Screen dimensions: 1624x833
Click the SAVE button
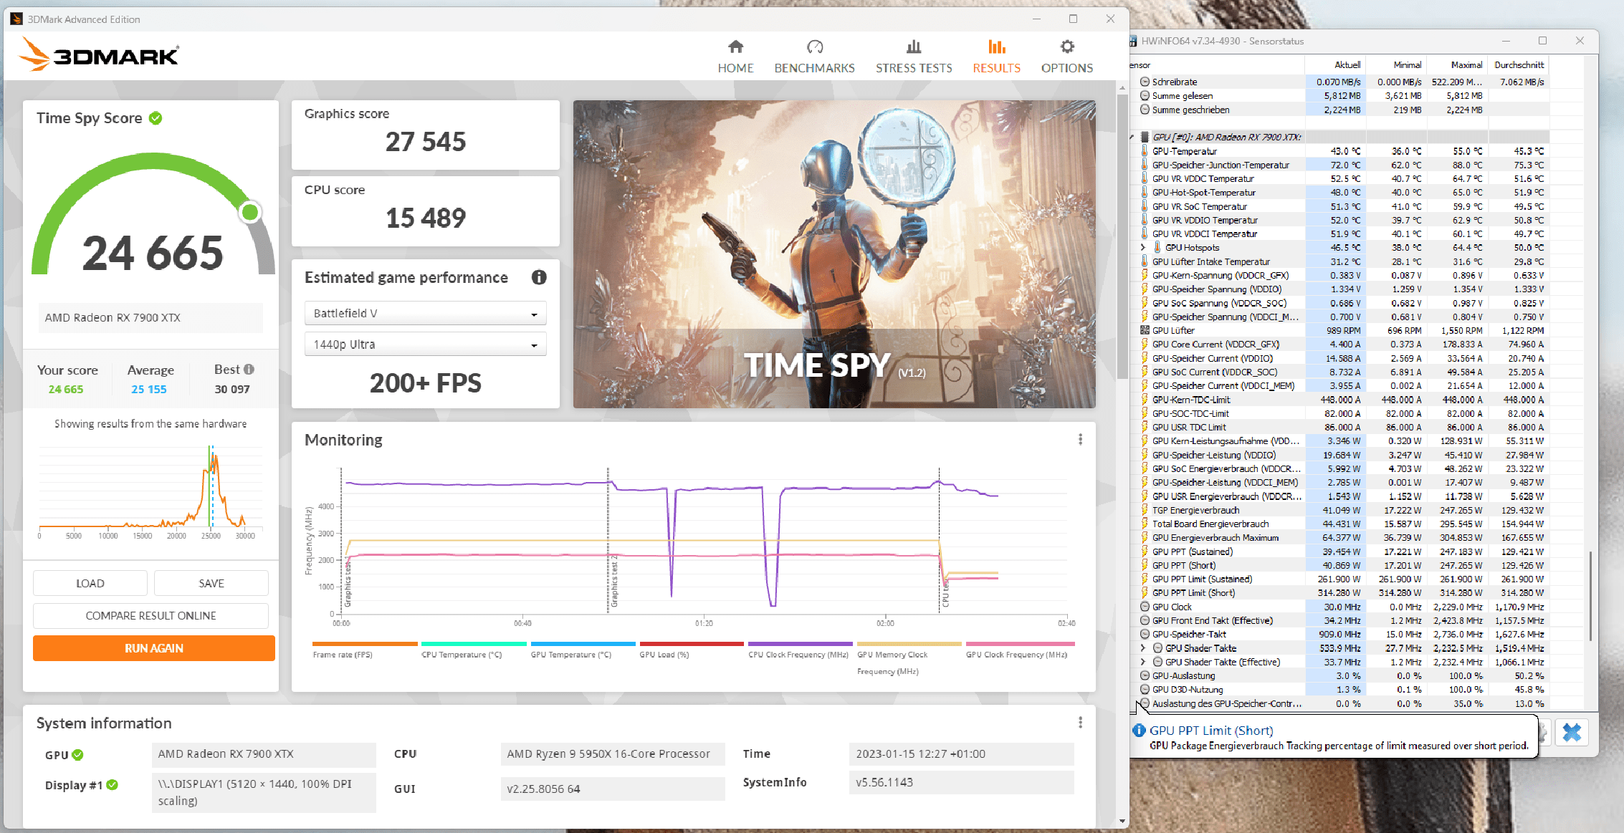pyautogui.click(x=211, y=583)
